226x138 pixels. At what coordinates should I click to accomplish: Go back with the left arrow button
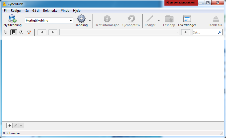tap(42, 32)
